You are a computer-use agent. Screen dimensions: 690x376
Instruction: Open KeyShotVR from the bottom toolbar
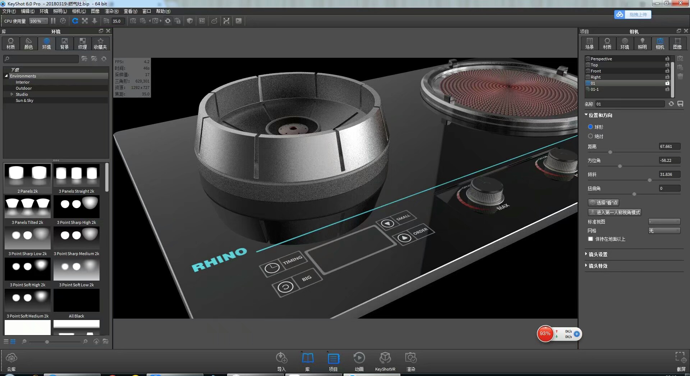point(385,361)
